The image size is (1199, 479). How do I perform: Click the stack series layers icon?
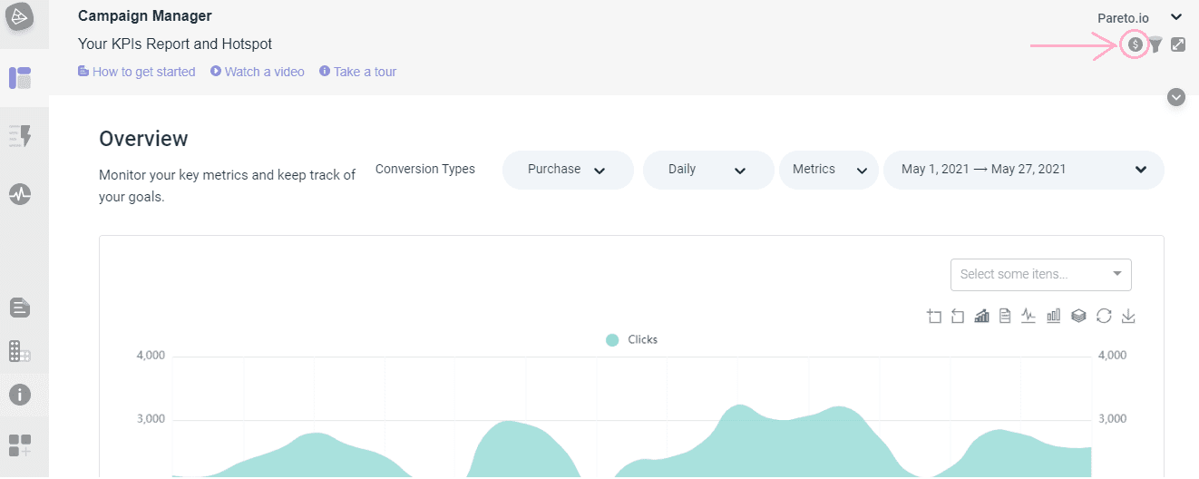pos(1078,316)
